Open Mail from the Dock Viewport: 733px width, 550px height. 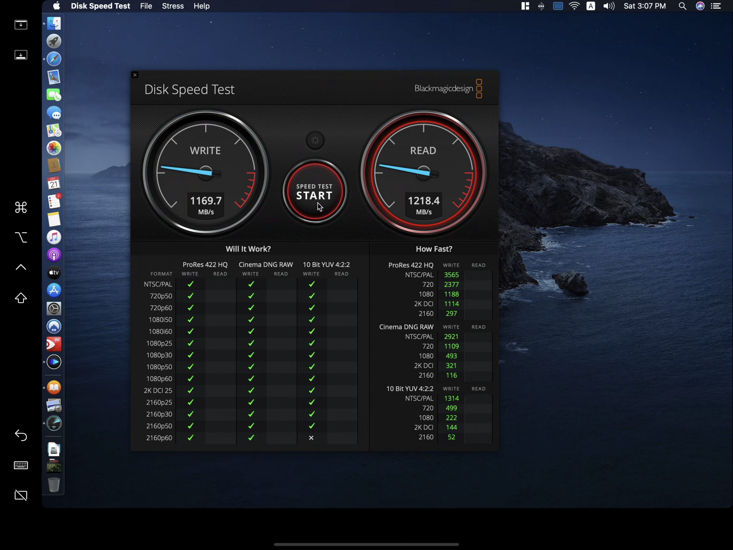coord(54,77)
